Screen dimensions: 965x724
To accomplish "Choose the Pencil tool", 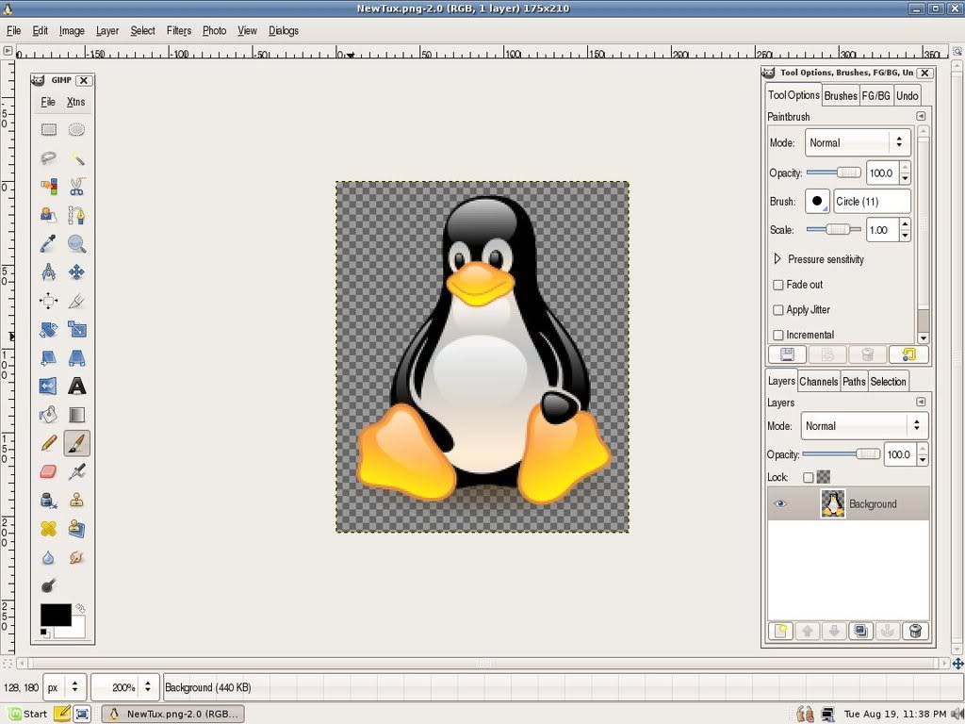I will pyautogui.click(x=48, y=443).
